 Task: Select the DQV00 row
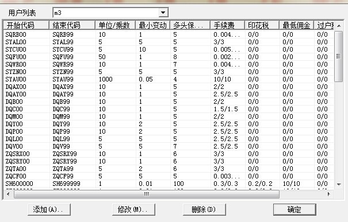[x=169, y=146]
